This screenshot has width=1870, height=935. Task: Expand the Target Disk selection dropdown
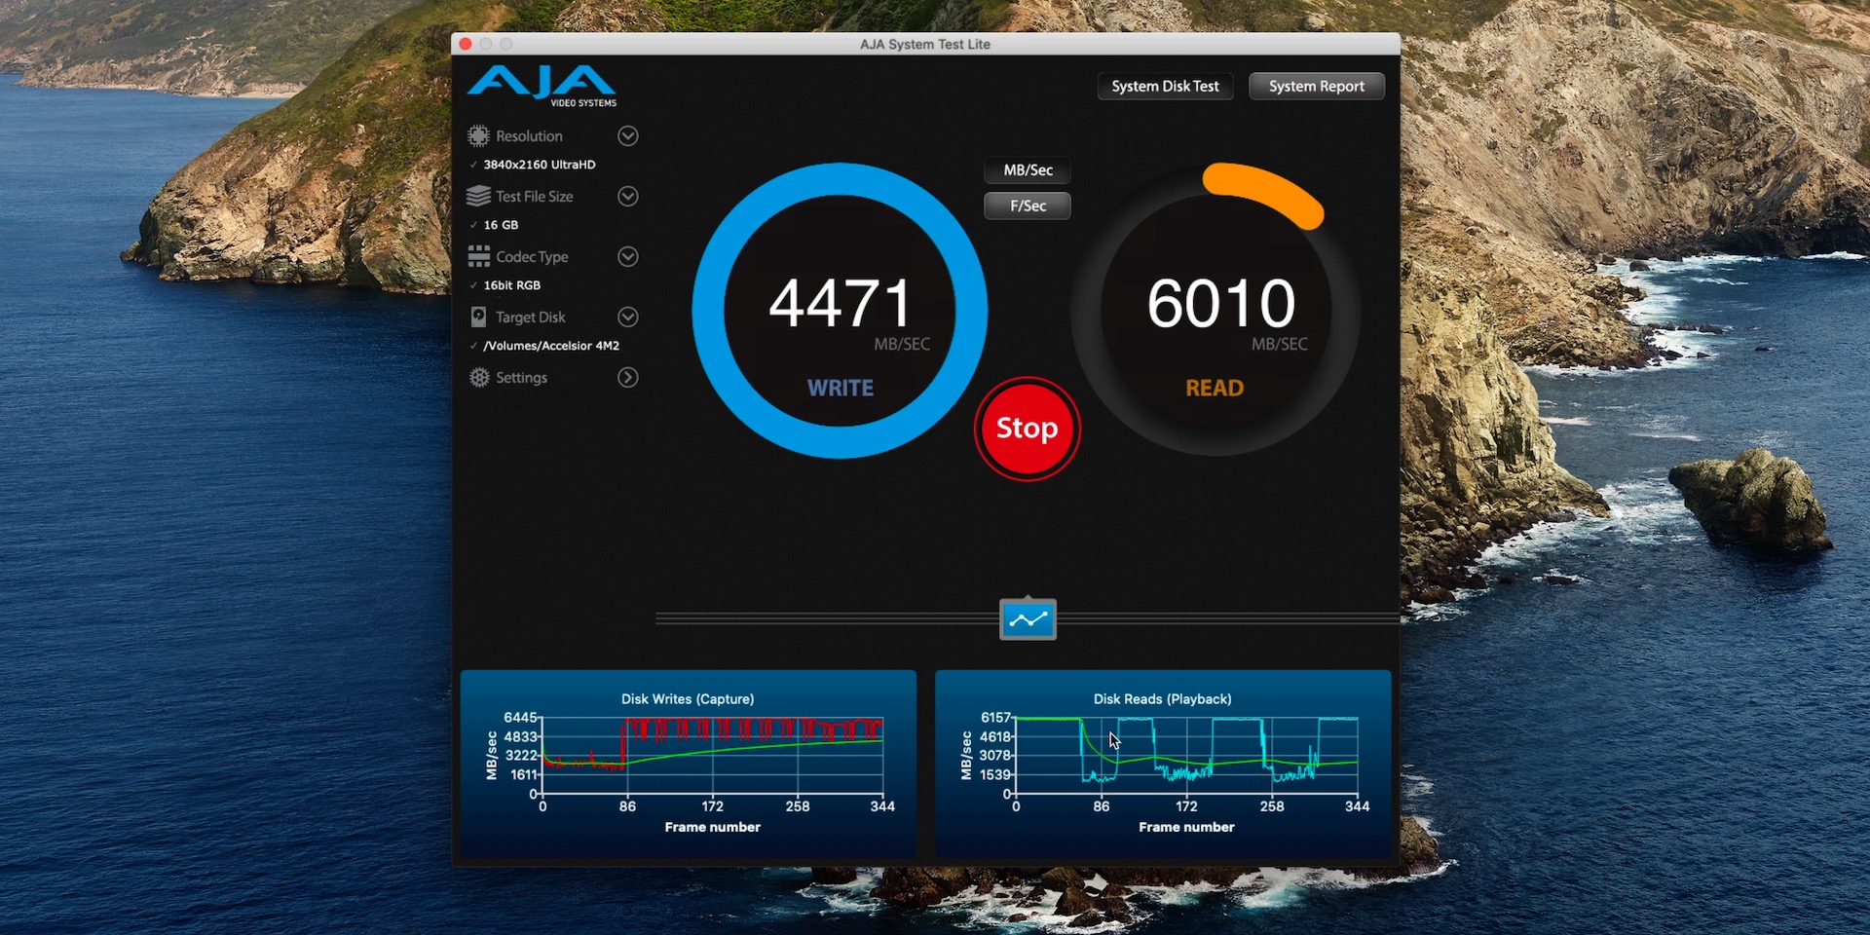(628, 317)
